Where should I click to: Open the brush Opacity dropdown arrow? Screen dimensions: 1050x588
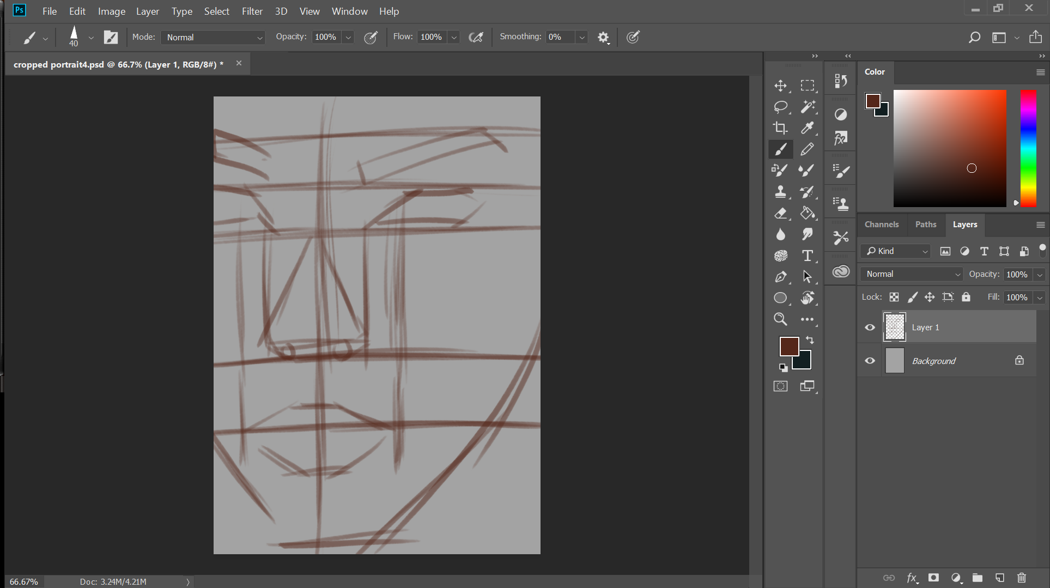point(348,37)
